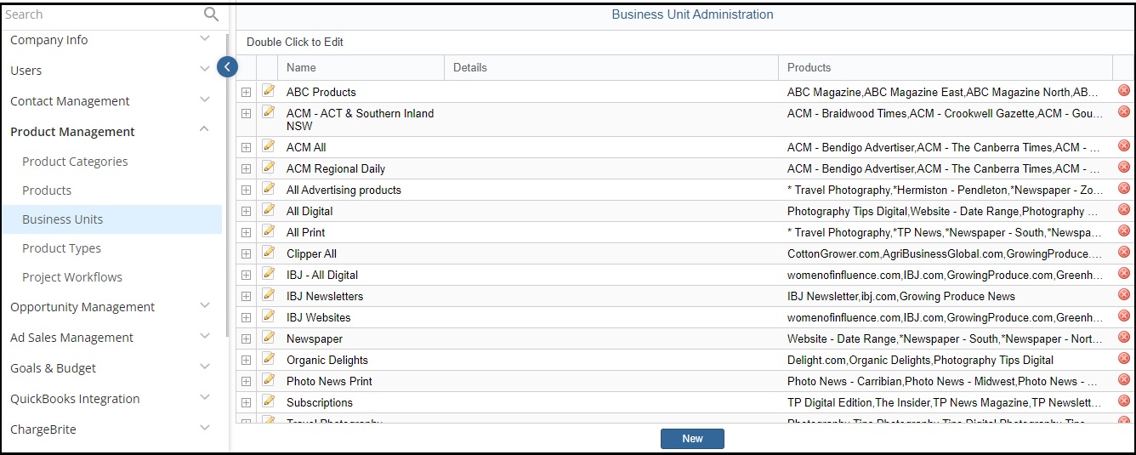Edit Organic Delights via pencil icon
1136x455 pixels.
click(269, 358)
